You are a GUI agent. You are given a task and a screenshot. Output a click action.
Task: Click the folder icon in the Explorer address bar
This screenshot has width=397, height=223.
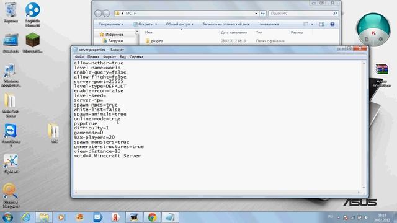click(117, 14)
